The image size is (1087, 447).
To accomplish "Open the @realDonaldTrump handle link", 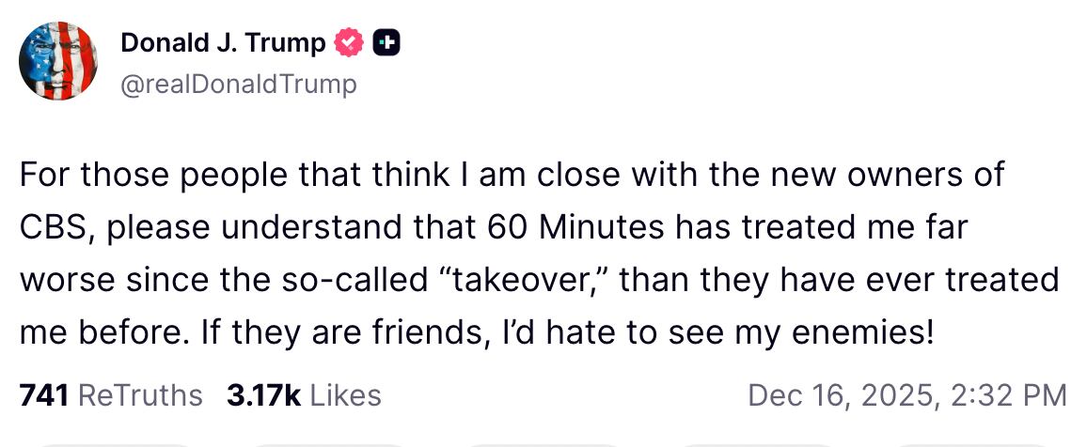I will 239,85.
